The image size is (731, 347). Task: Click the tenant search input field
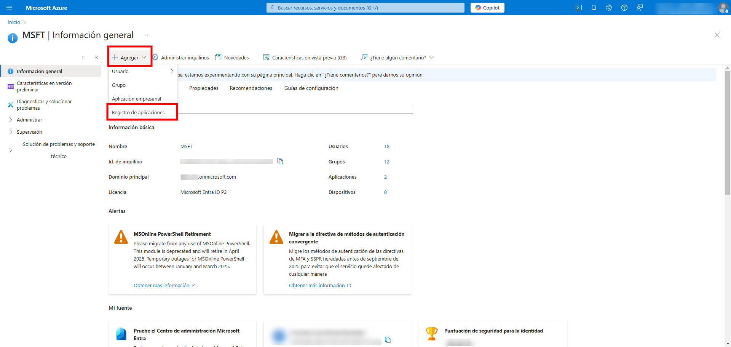click(x=295, y=109)
